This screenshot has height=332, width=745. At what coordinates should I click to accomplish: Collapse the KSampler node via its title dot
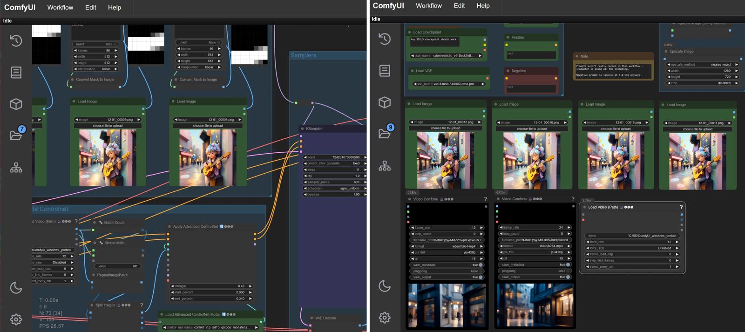[x=303, y=129]
